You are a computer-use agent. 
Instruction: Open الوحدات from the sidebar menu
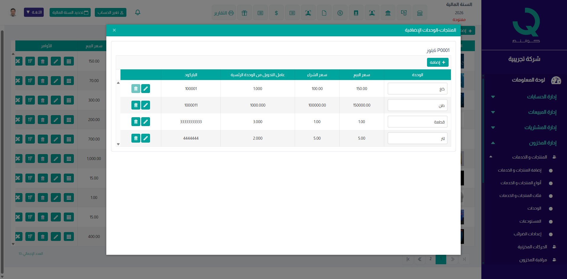[534, 208]
